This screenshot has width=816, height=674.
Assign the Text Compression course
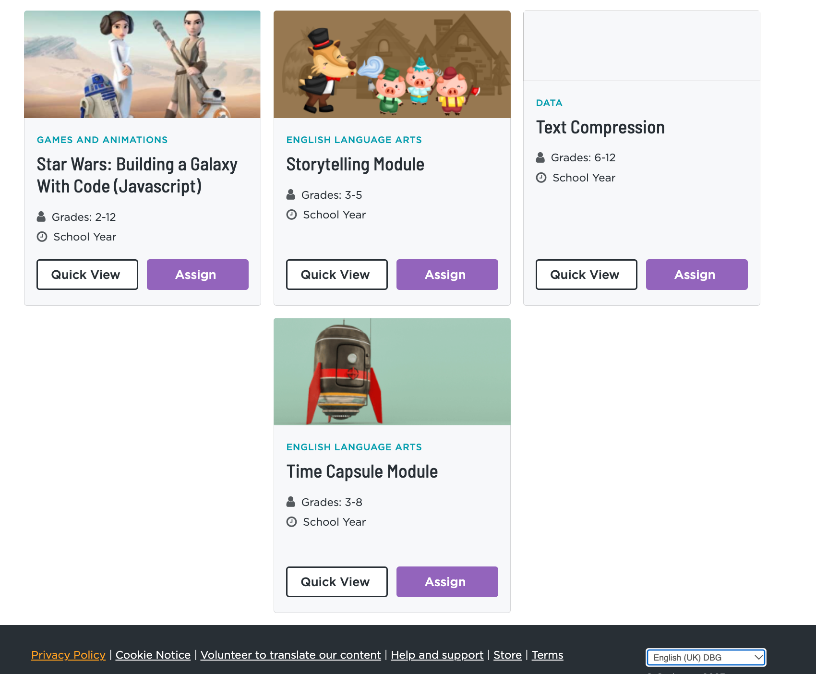697,275
